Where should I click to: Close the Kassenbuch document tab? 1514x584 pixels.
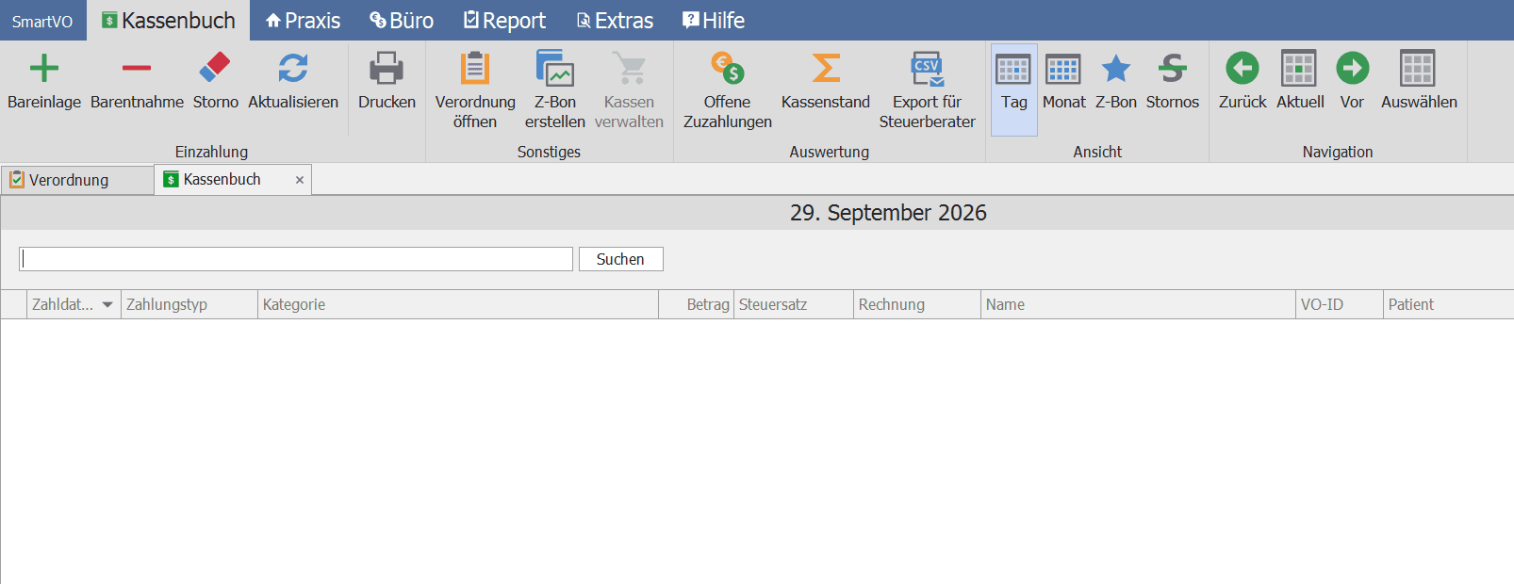click(300, 180)
